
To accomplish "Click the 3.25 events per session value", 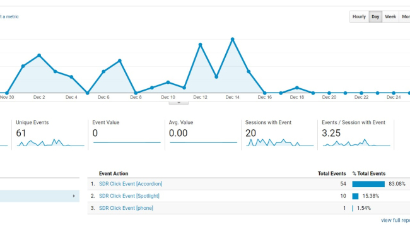I will coord(331,133).
